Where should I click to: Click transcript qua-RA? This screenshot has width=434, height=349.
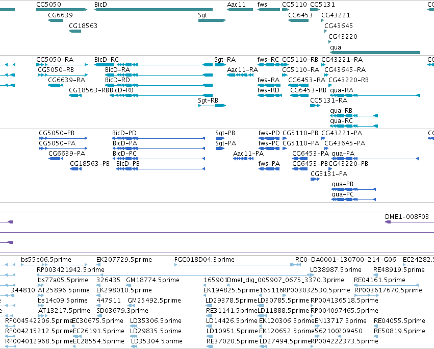pyautogui.click(x=375, y=95)
